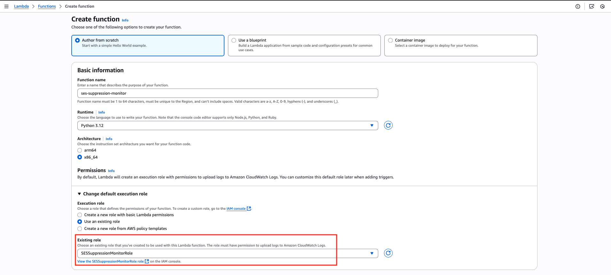This screenshot has width=611, height=275.
Task: Click external link icon beside IAM console
Action: pyautogui.click(x=249, y=209)
